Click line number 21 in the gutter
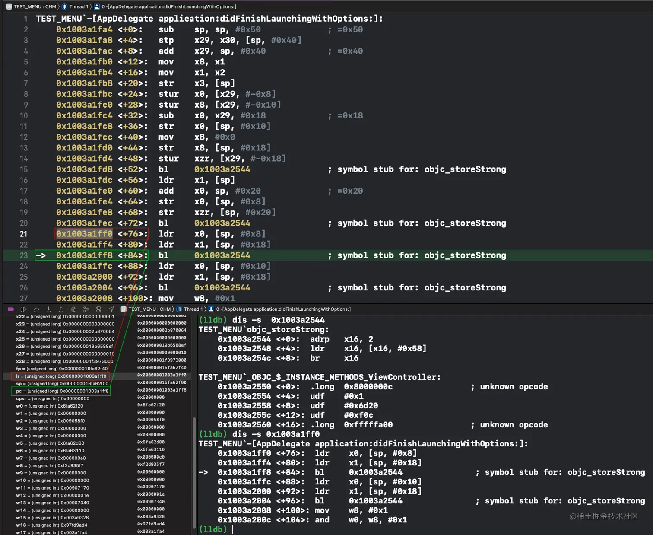 (23, 234)
